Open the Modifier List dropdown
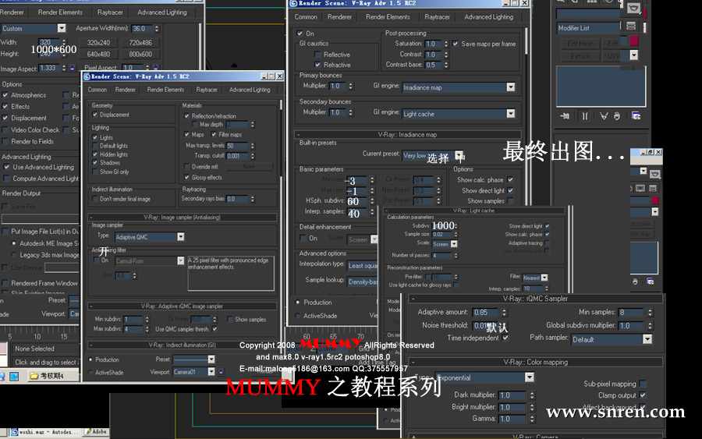The width and height of the screenshot is (702, 439). coord(588,28)
